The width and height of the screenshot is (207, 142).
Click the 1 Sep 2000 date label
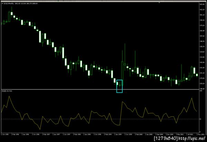(159, 134)
